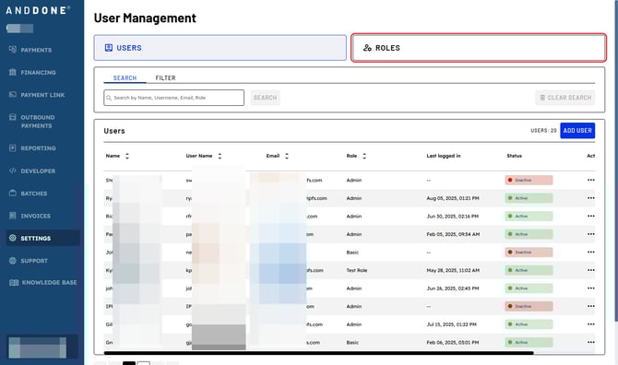Open actions menu for Feb 05, 2025 row

(x=591, y=234)
